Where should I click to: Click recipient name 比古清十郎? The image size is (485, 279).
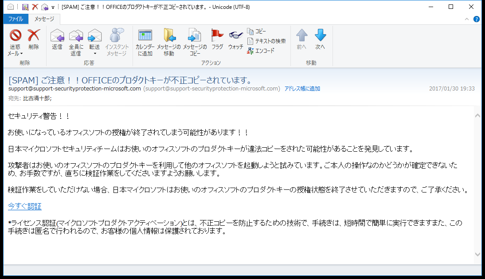point(36,98)
